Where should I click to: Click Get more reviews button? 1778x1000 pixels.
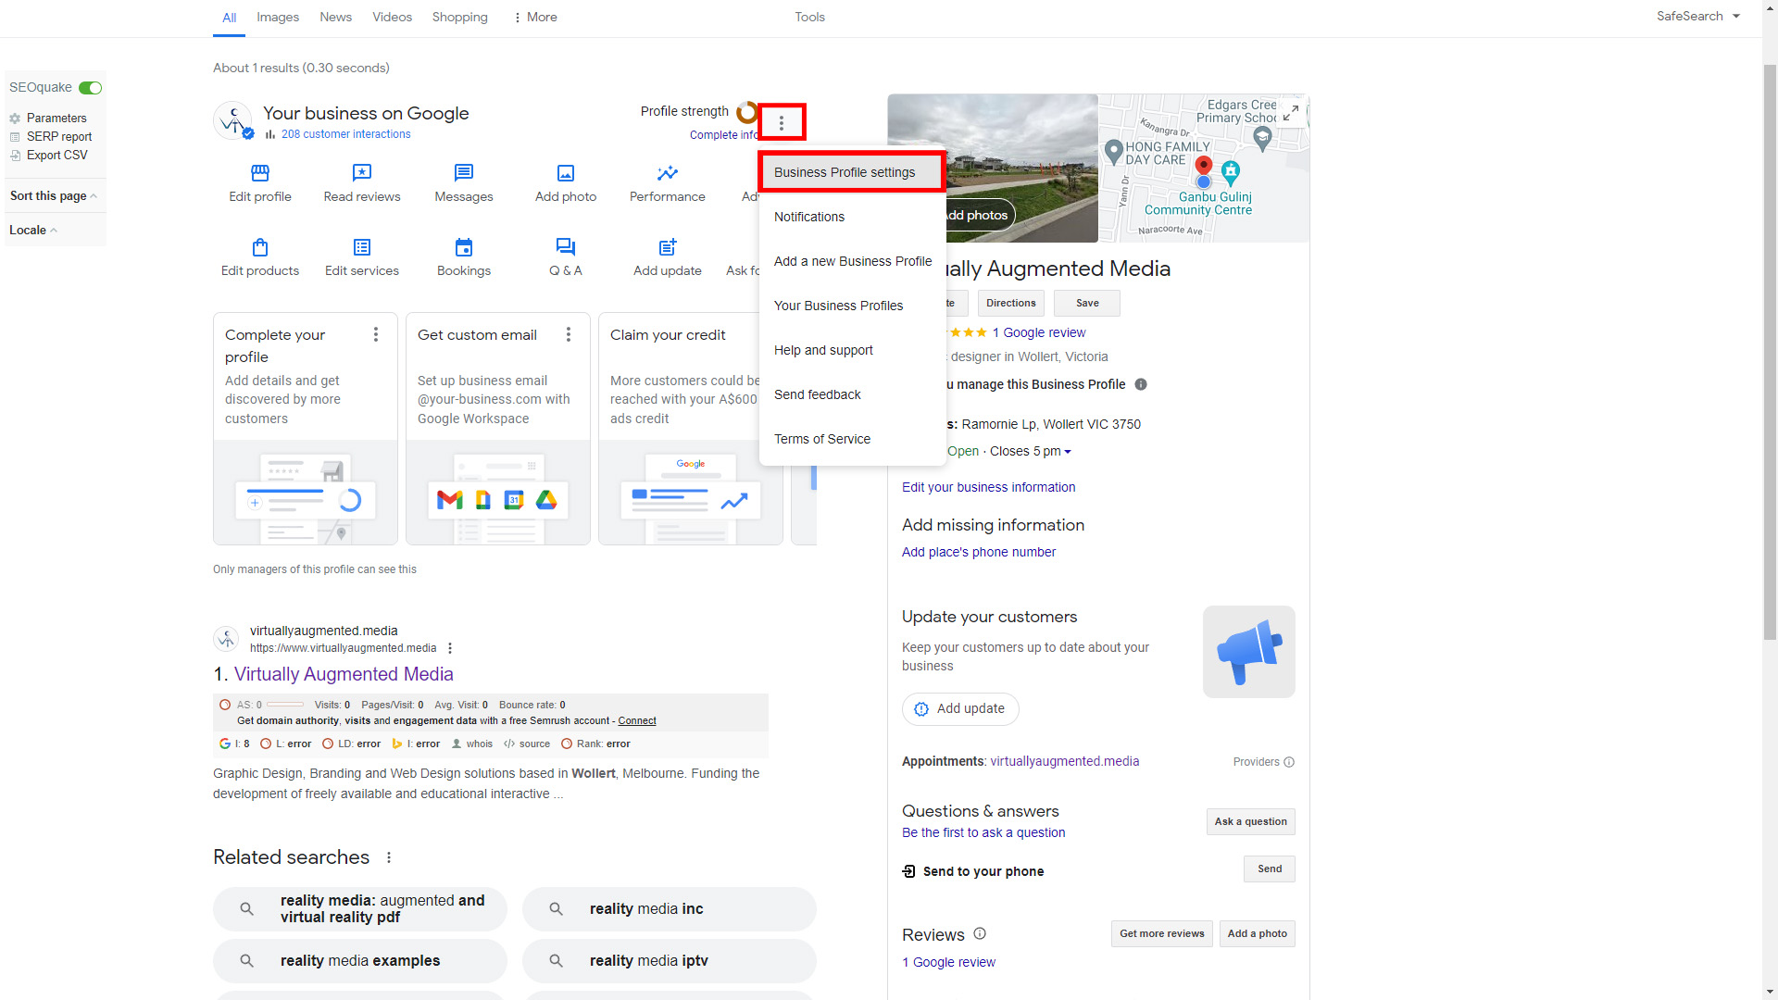[1161, 934]
